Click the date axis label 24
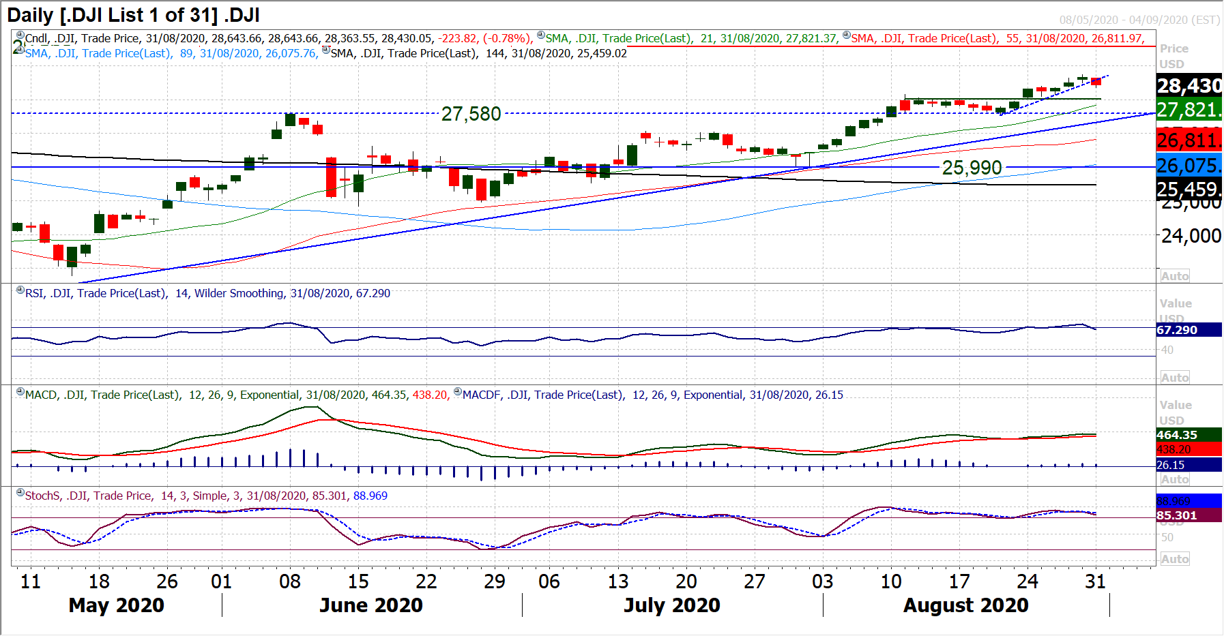 1027,581
